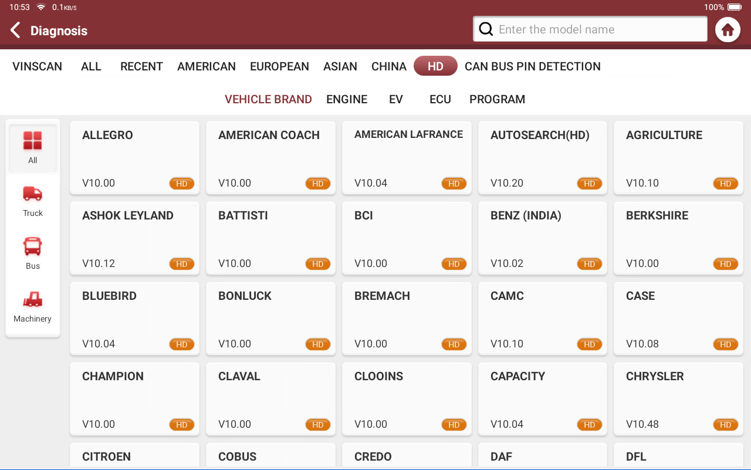This screenshot has width=751, height=470.
Task: Open the AGRICULTURE brand card
Action: (678, 158)
